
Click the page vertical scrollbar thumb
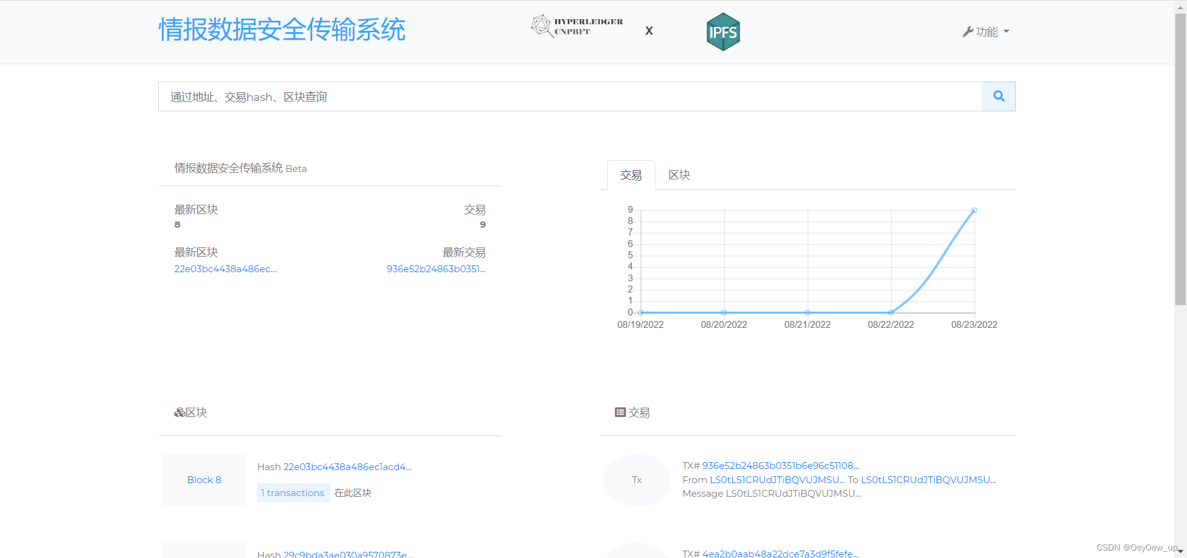[x=1180, y=159]
